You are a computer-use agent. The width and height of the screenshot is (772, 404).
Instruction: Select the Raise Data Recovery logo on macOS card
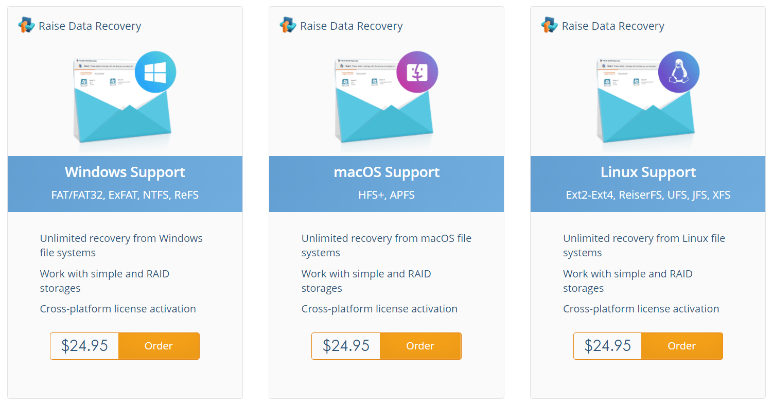[x=341, y=26]
